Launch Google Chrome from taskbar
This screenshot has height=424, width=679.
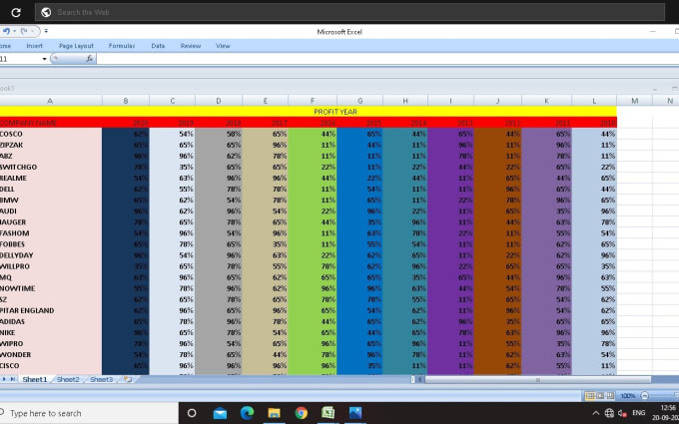pos(301,413)
